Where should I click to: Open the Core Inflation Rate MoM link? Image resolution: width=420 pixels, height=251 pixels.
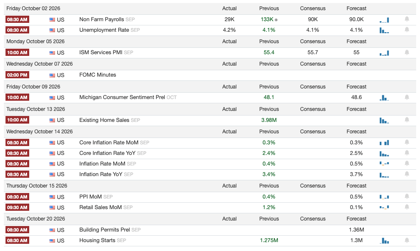pyautogui.click(x=109, y=143)
